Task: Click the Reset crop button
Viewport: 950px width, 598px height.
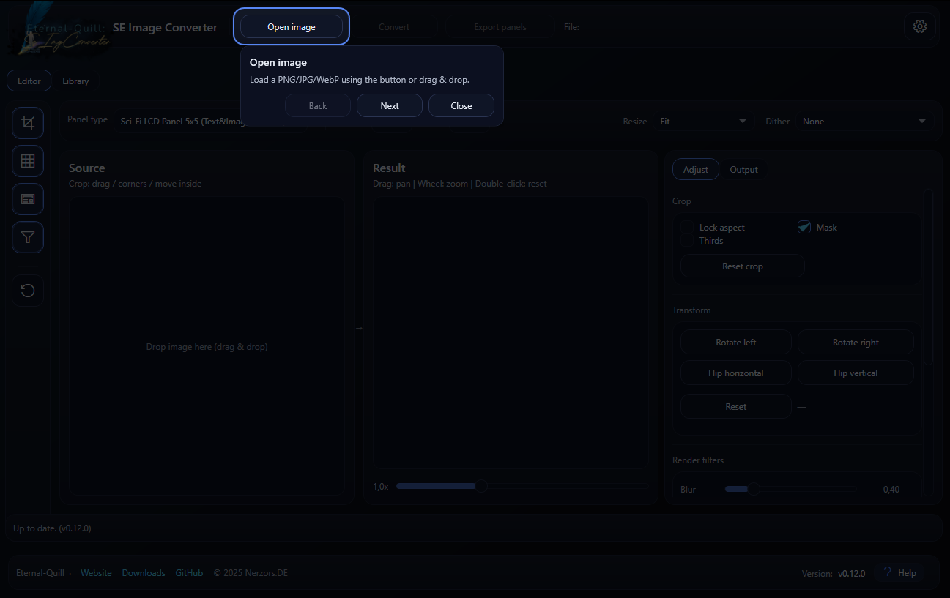Action: pos(743,266)
